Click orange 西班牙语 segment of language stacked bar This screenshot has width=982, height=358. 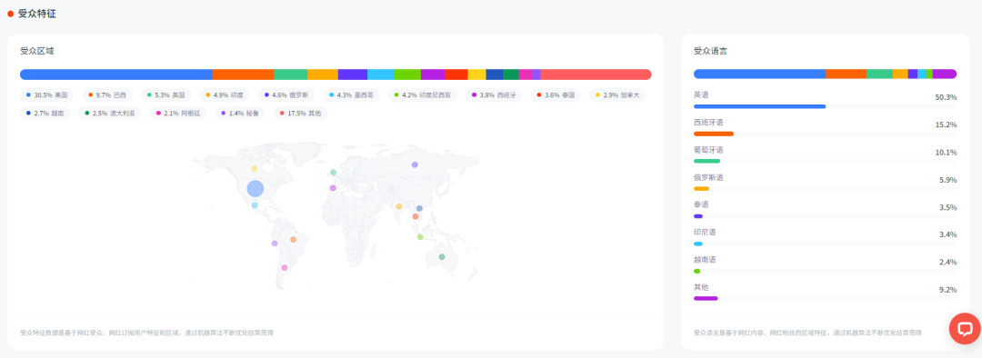(847, 74)
